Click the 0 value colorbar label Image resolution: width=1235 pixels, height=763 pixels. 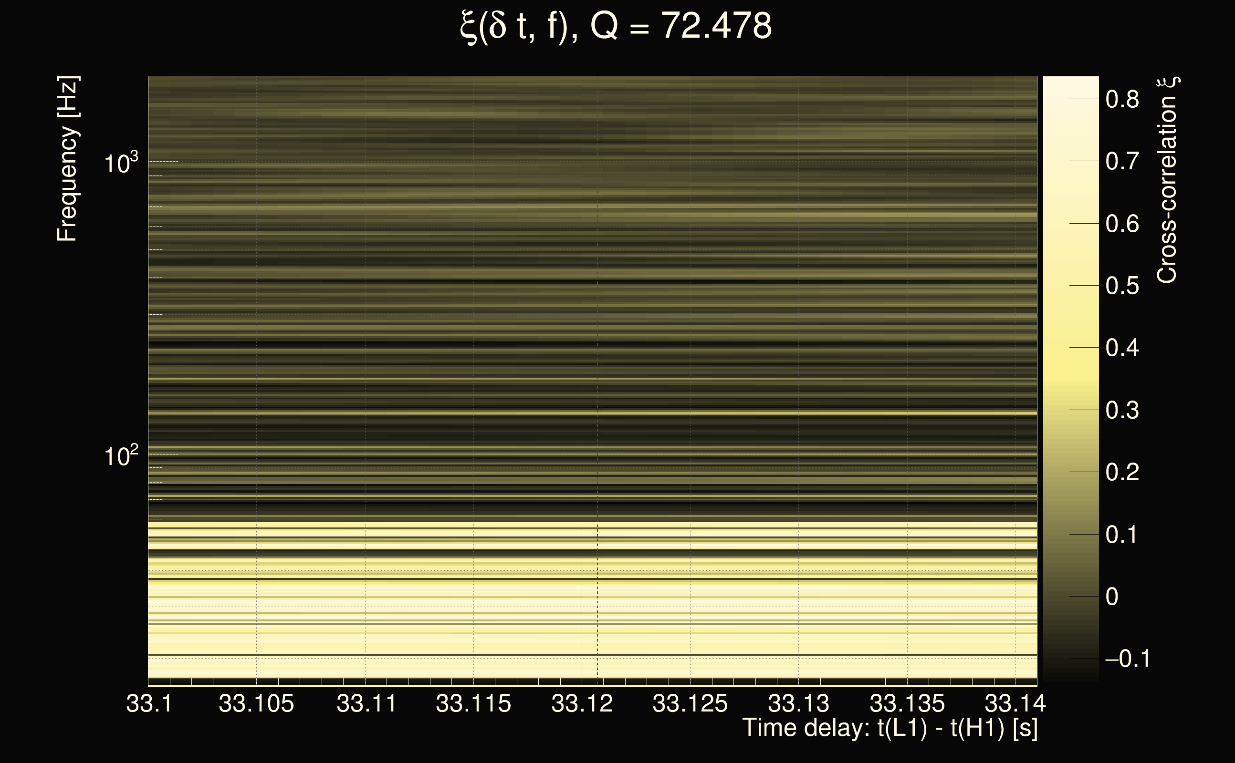click(1112, 597)
